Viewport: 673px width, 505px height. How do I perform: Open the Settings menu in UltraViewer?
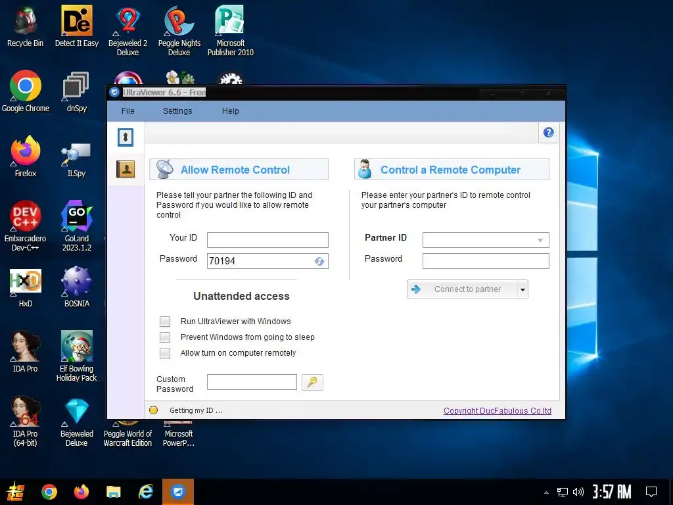point(177,110)
